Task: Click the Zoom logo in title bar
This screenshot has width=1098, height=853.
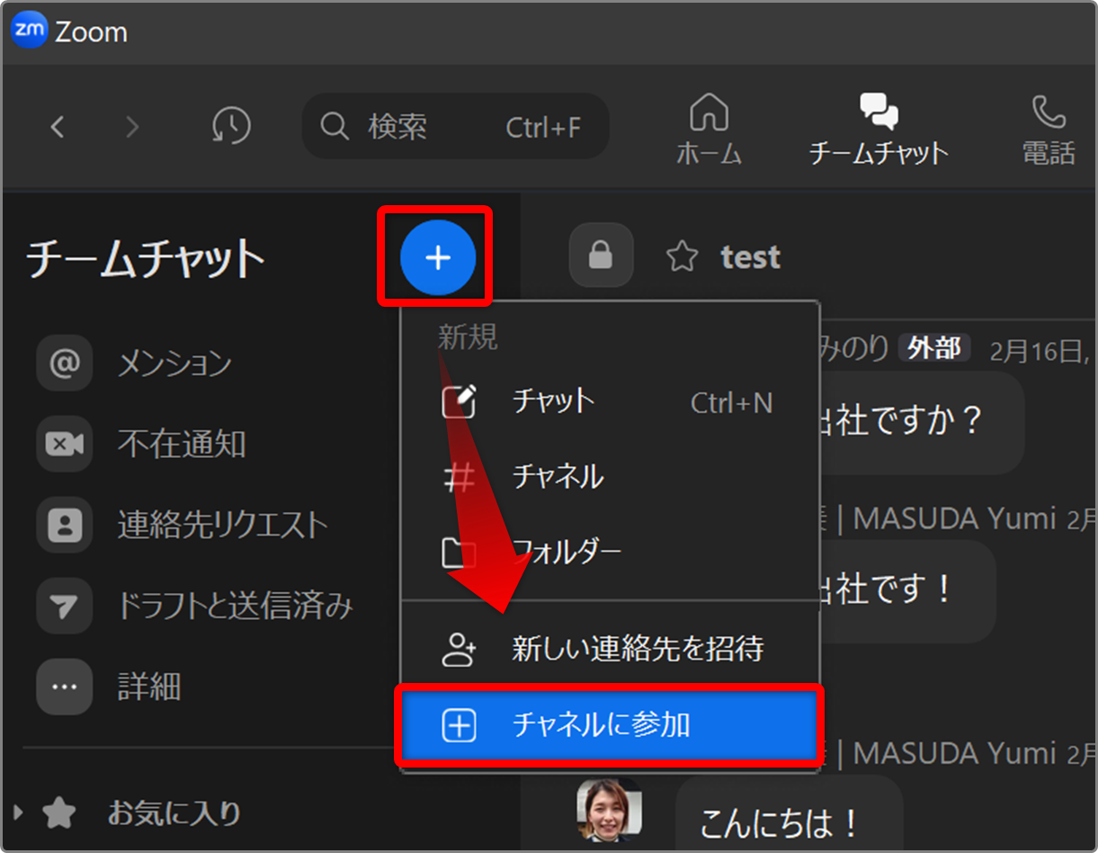Action: 29,31
